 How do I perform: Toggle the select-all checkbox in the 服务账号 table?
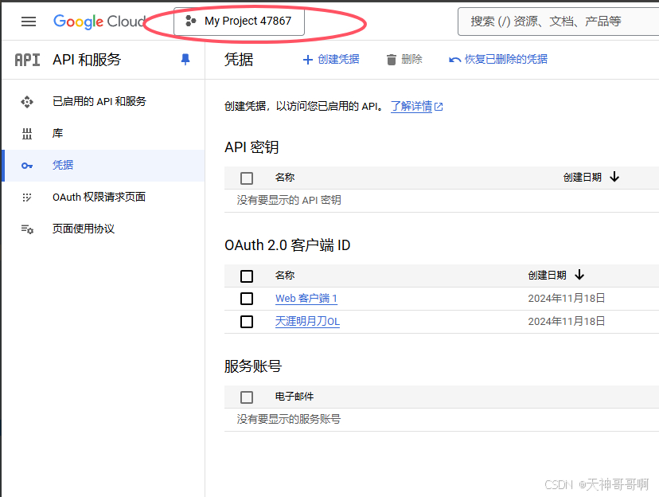pos(247,397)
